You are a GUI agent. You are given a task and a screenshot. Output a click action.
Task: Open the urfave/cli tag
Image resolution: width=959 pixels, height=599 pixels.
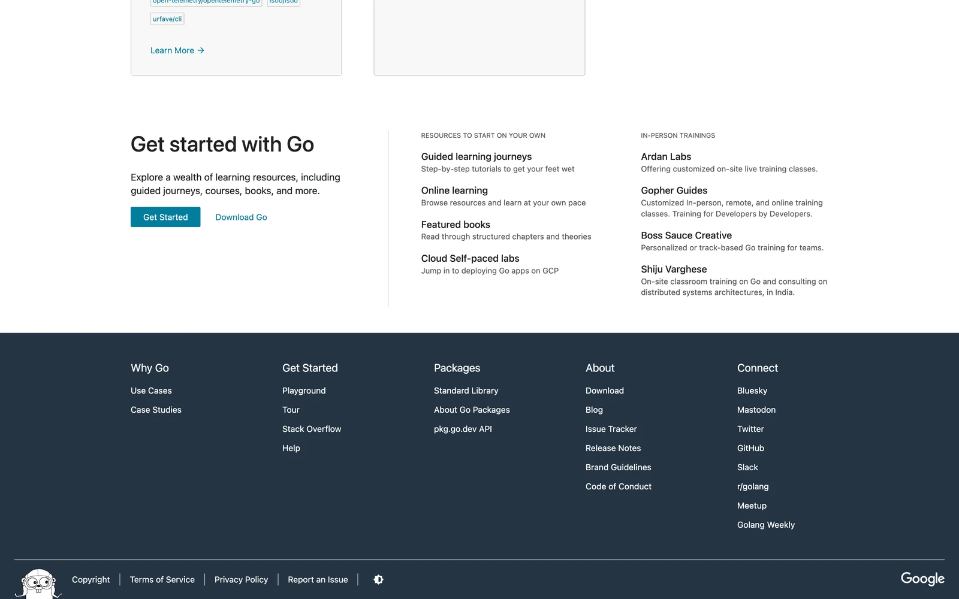pos(167,19)
